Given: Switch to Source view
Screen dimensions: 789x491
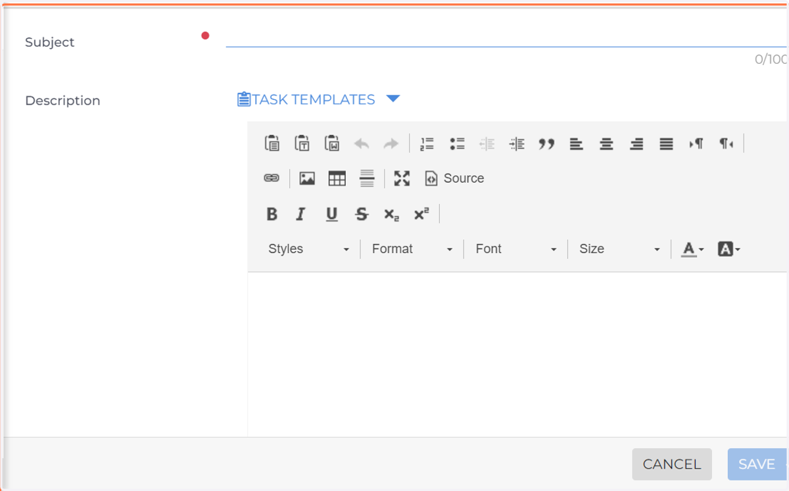Looking at the screenshot, I should tap(454, 178).
